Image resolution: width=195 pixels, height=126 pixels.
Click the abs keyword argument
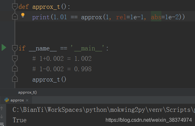click(x=156, y=17)
